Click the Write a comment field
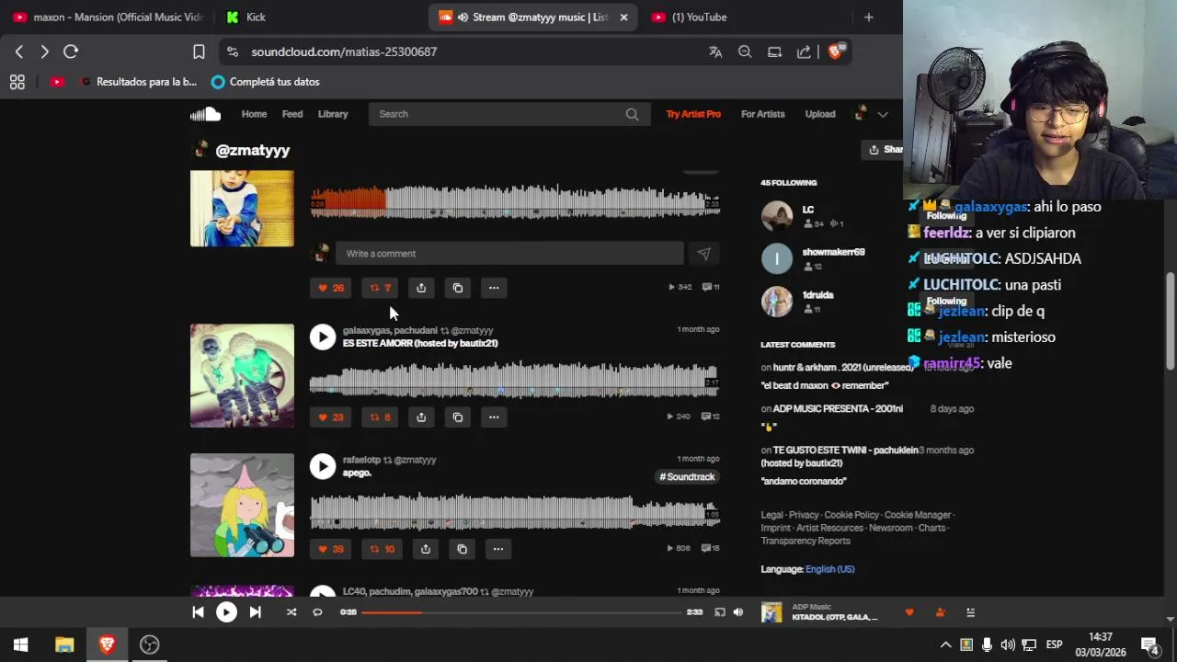Screen dimensions: 1177x662 [x=509, y=254]
